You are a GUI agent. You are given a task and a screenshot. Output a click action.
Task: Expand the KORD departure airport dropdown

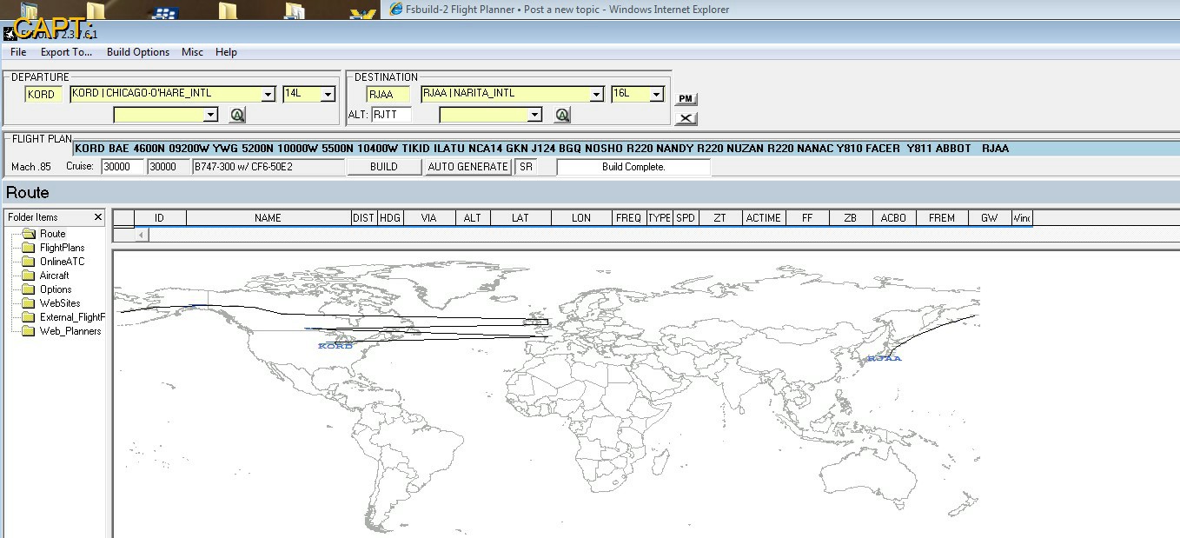click(x=268, y=94)
